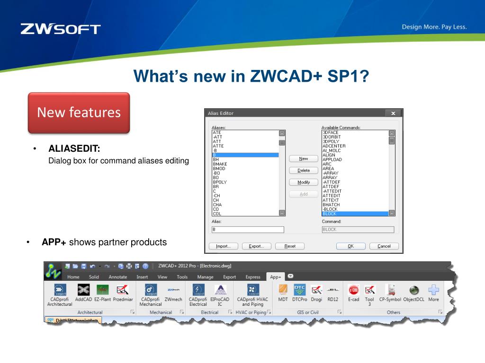This screenshot has width=485, height=363.
Task: Click the Modify button in Alias Editor
Action: 304,182
